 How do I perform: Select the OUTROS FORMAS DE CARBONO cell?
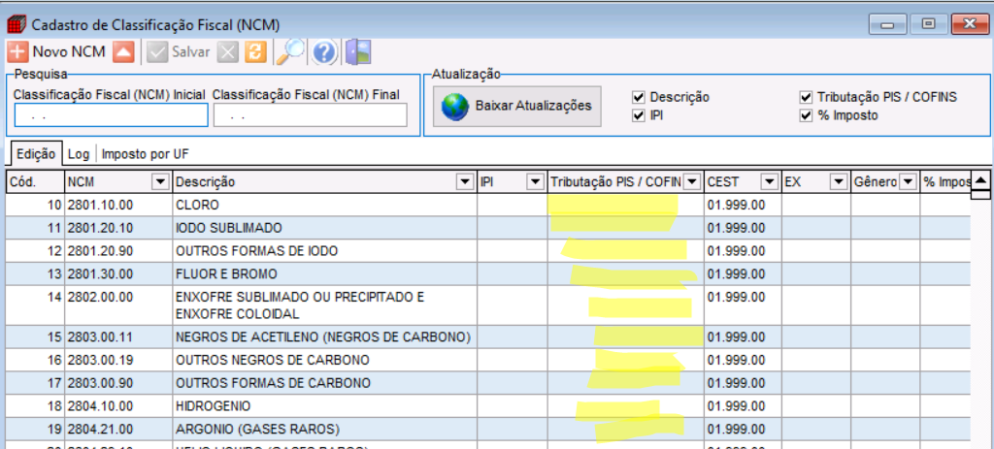point(324,383)
